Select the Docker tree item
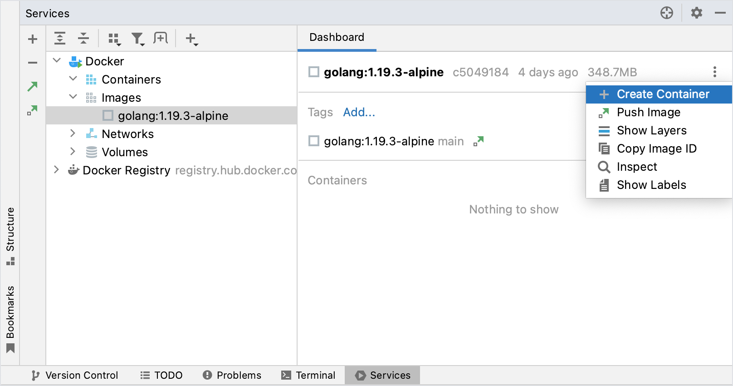733x386 pixels. (104, 61)
